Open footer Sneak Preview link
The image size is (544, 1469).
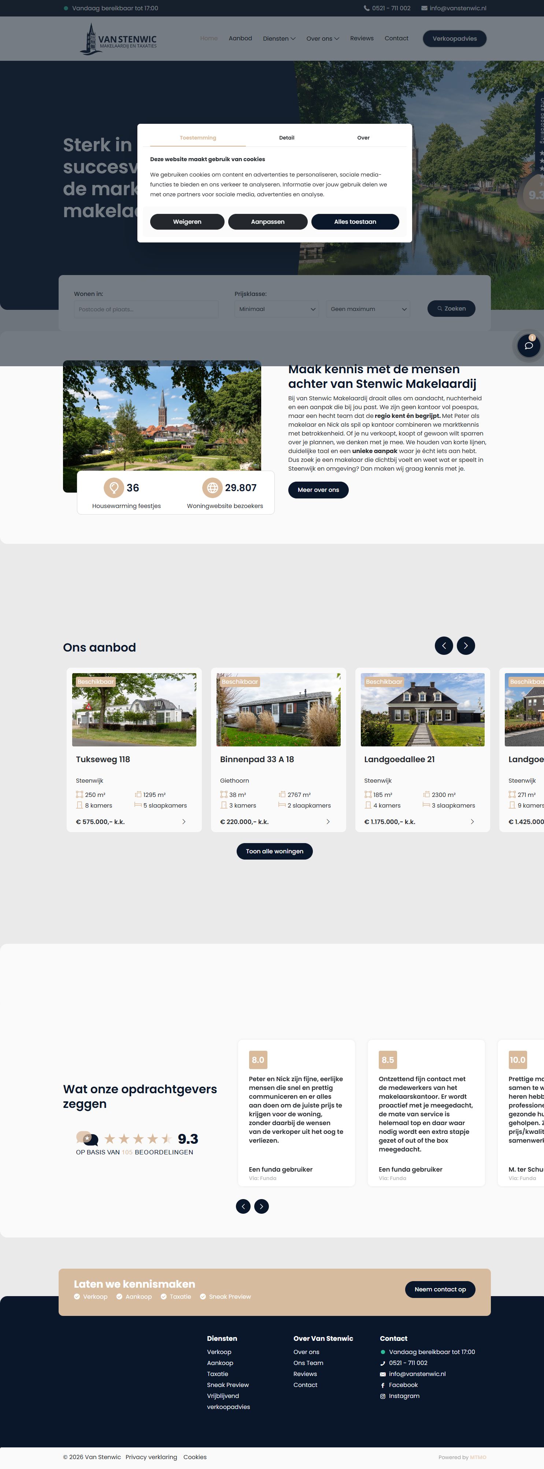tap(228, 1385)
